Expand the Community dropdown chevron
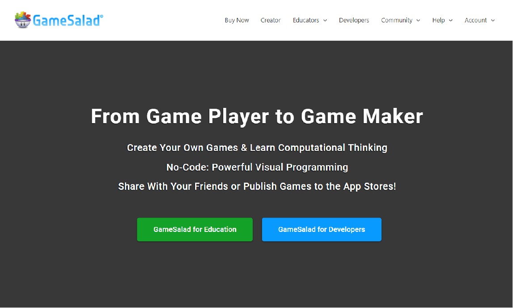Viewport: 513px width, 308px height. [418, 20]
